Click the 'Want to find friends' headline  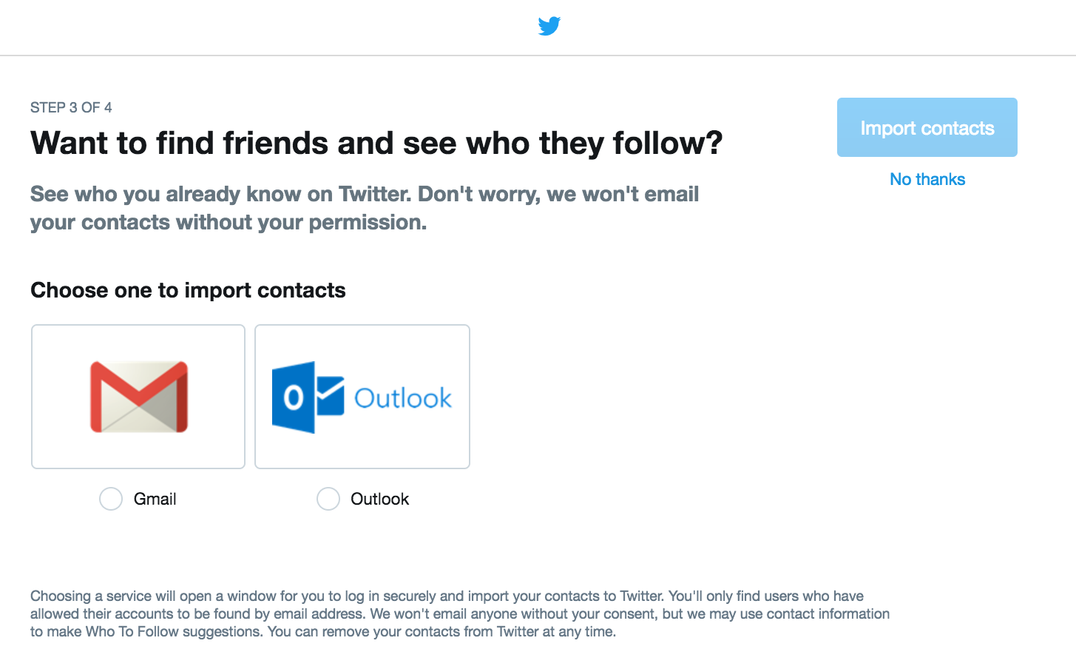click(x=376, y=143)
